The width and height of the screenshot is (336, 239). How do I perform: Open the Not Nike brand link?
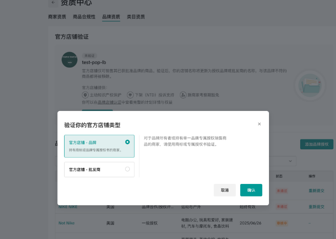[x=67, y=223]
